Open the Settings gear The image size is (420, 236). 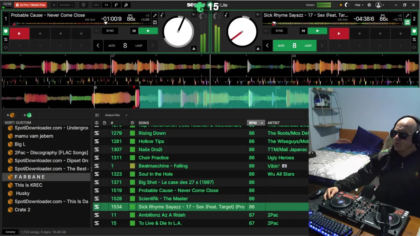(x=369, y=5)
